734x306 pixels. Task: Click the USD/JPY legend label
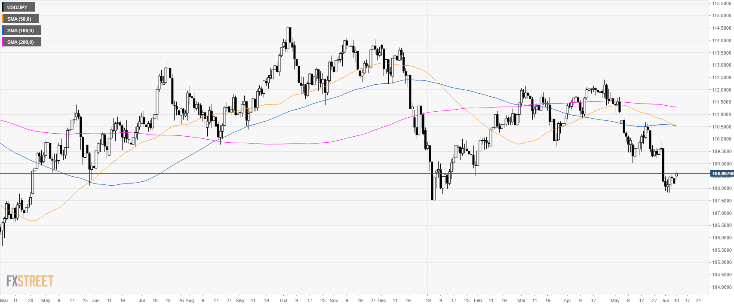(x=18, y=7)
